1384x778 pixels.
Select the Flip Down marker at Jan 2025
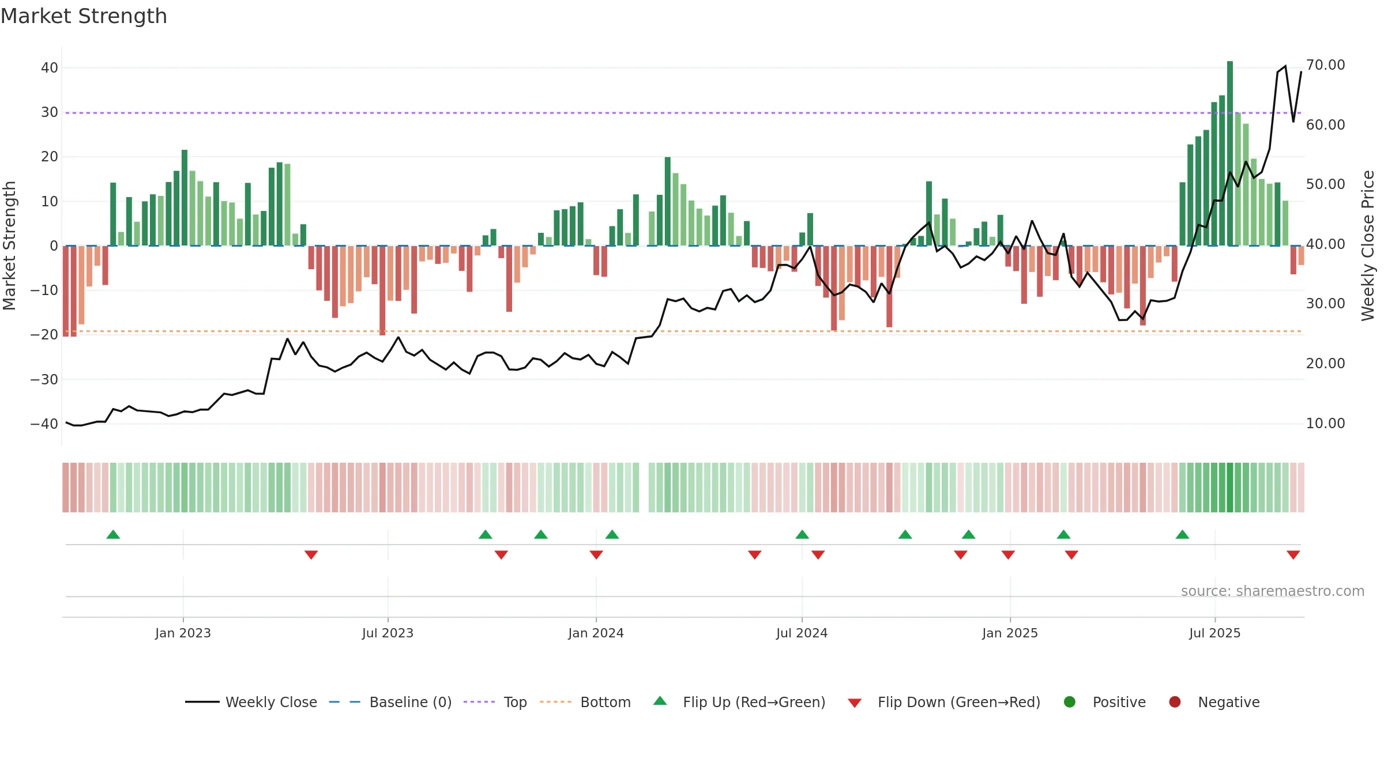pos(1008,554)
